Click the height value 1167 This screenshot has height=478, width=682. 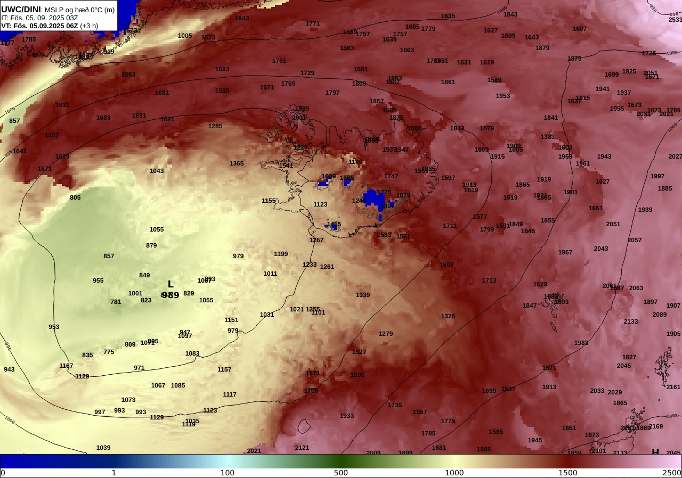(66, 366)
